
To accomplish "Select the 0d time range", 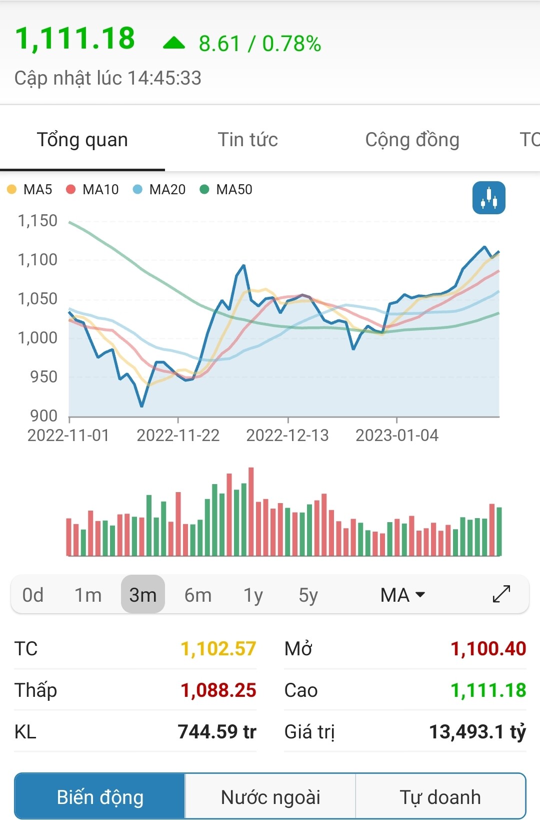I will point(33,595).
